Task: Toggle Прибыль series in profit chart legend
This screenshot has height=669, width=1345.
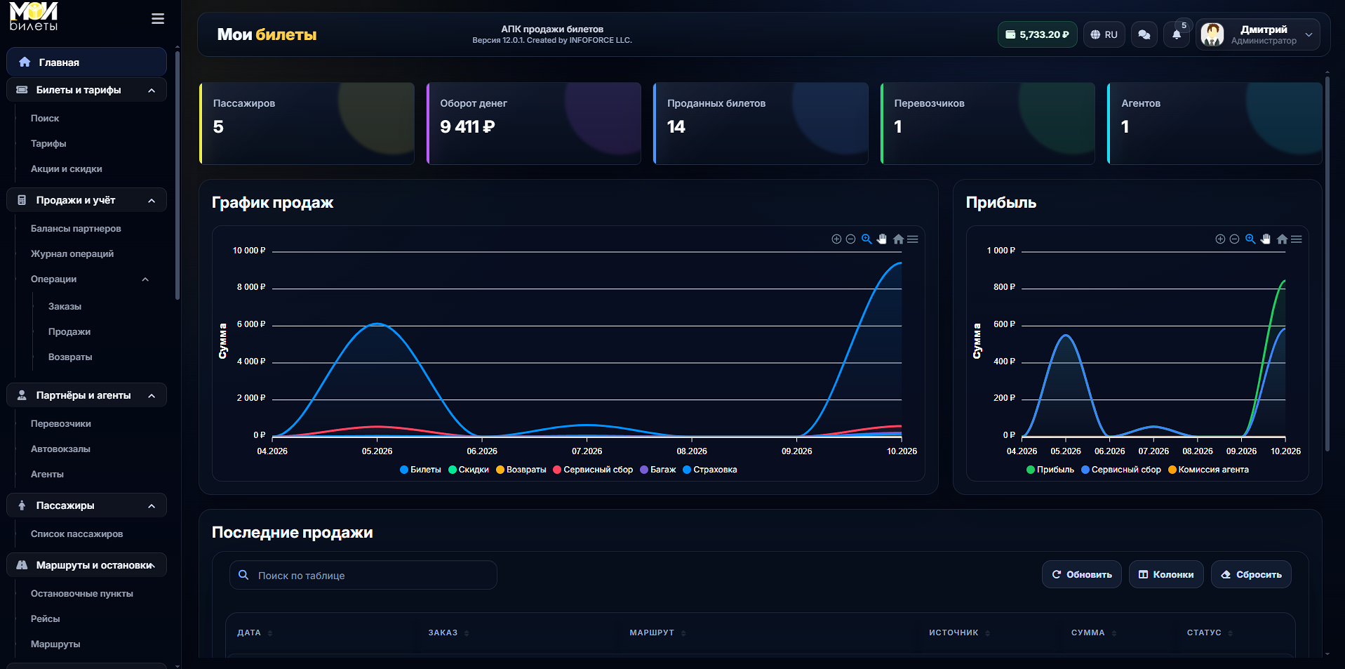Action: coord(1050,470)
